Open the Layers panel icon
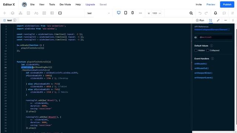 (13, 13)
